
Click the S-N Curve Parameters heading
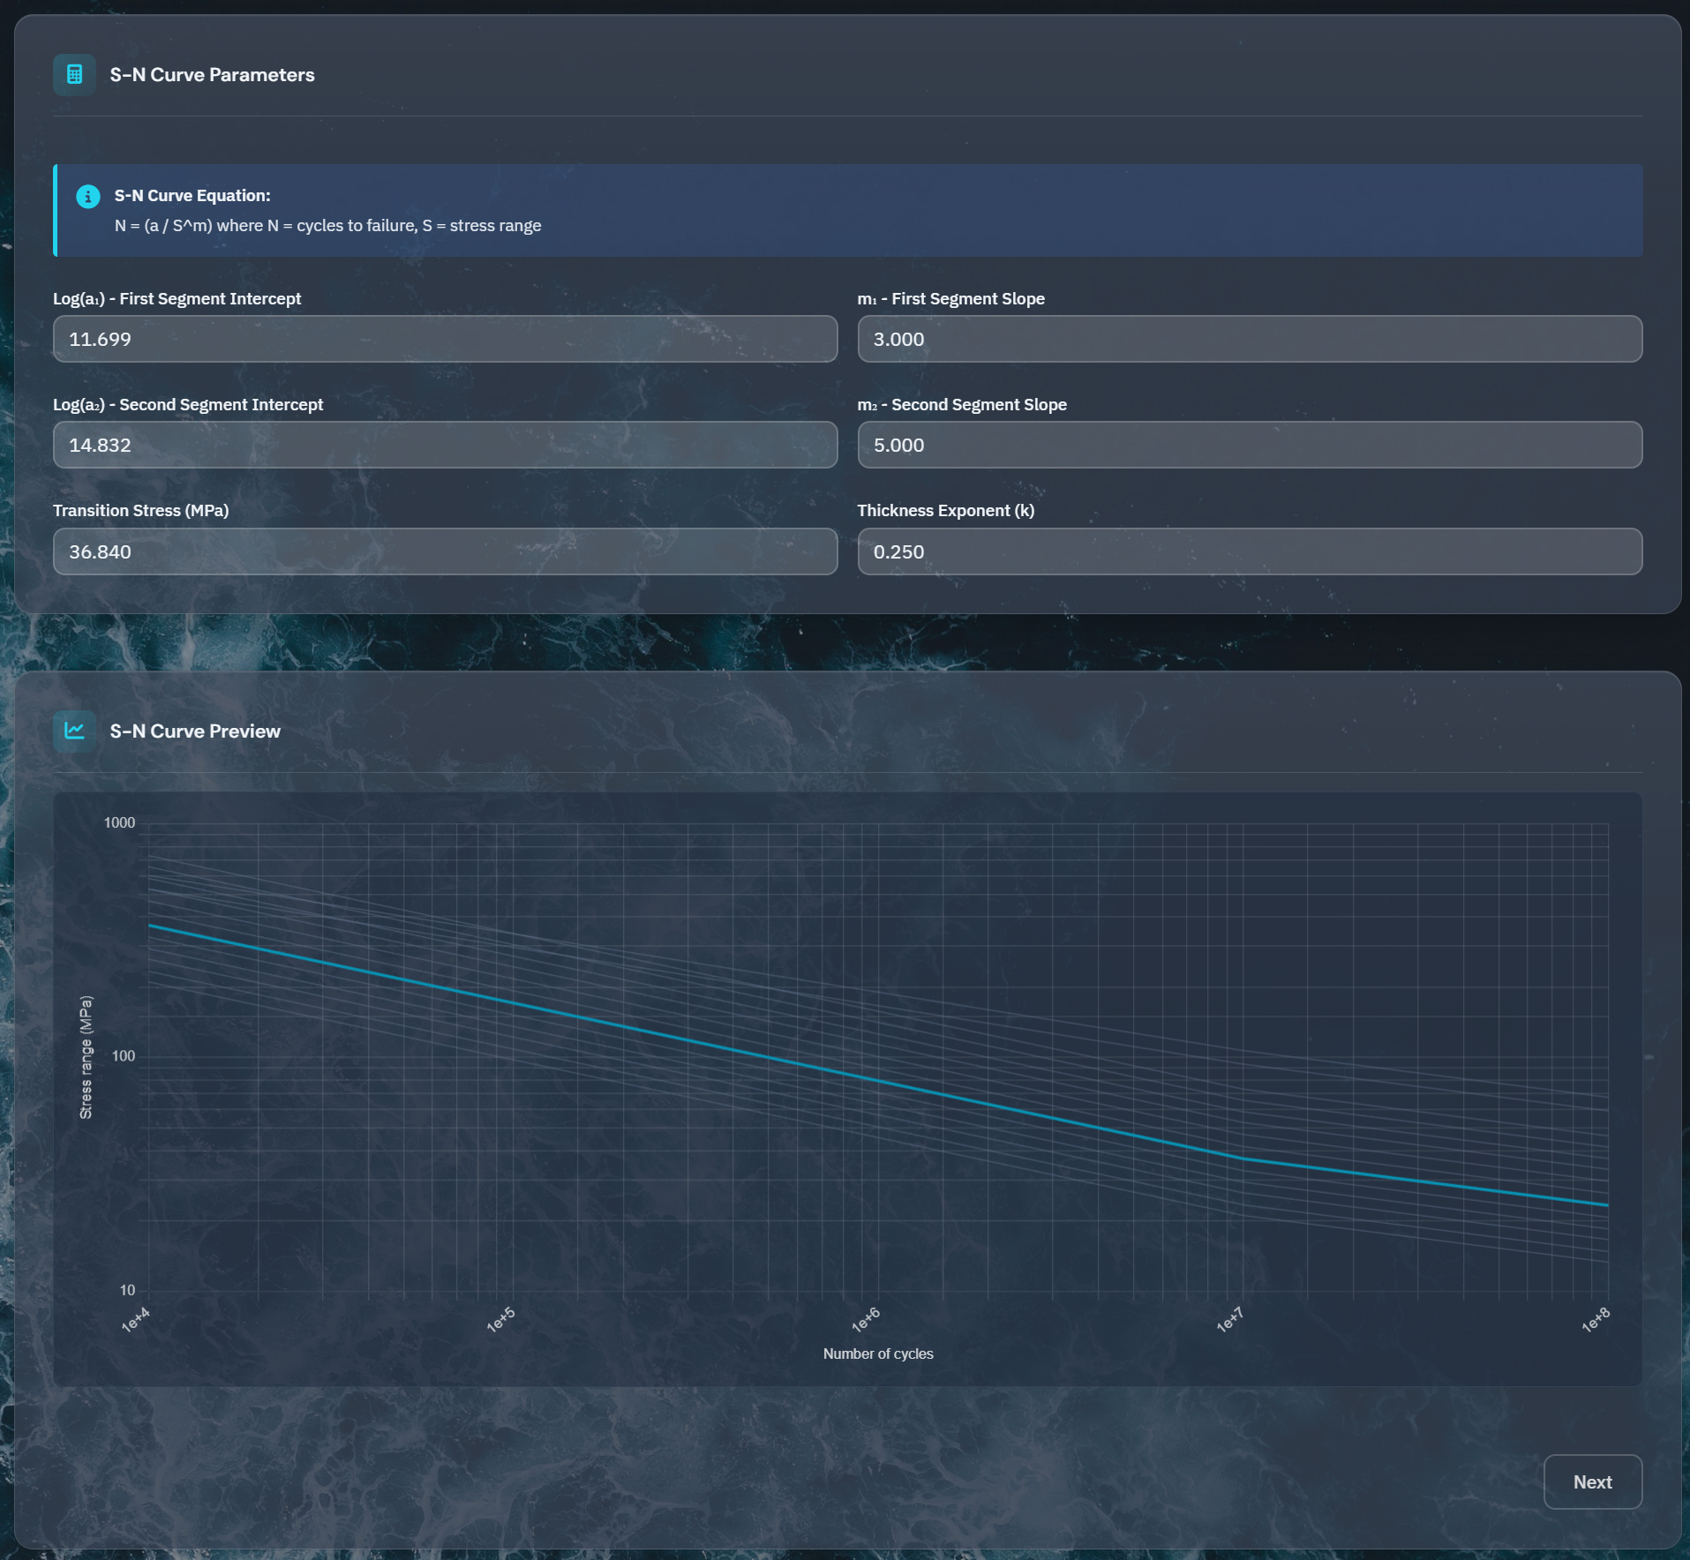pyautogui.click(x=212, y=75)
